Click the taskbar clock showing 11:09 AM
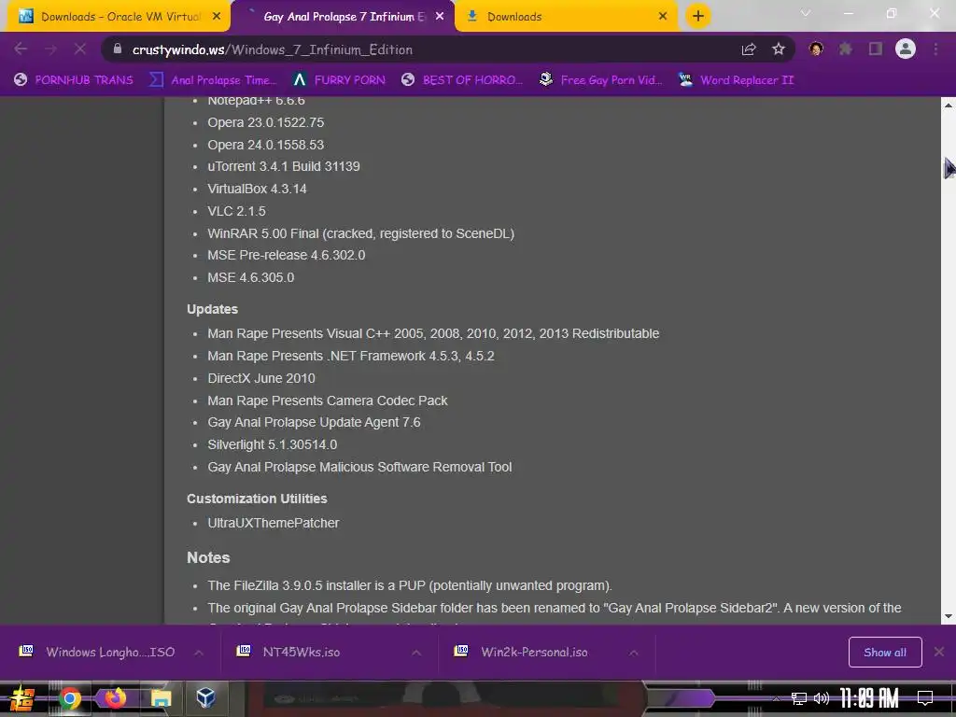Image resolution: width=956 pixels, height=717 pixels. pyautogui.click(x=869, y=698)
